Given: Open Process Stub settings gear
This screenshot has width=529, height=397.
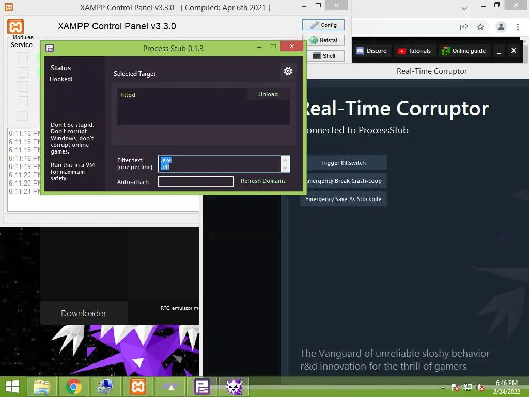Looking at the screenshot, I should [288, 71].
